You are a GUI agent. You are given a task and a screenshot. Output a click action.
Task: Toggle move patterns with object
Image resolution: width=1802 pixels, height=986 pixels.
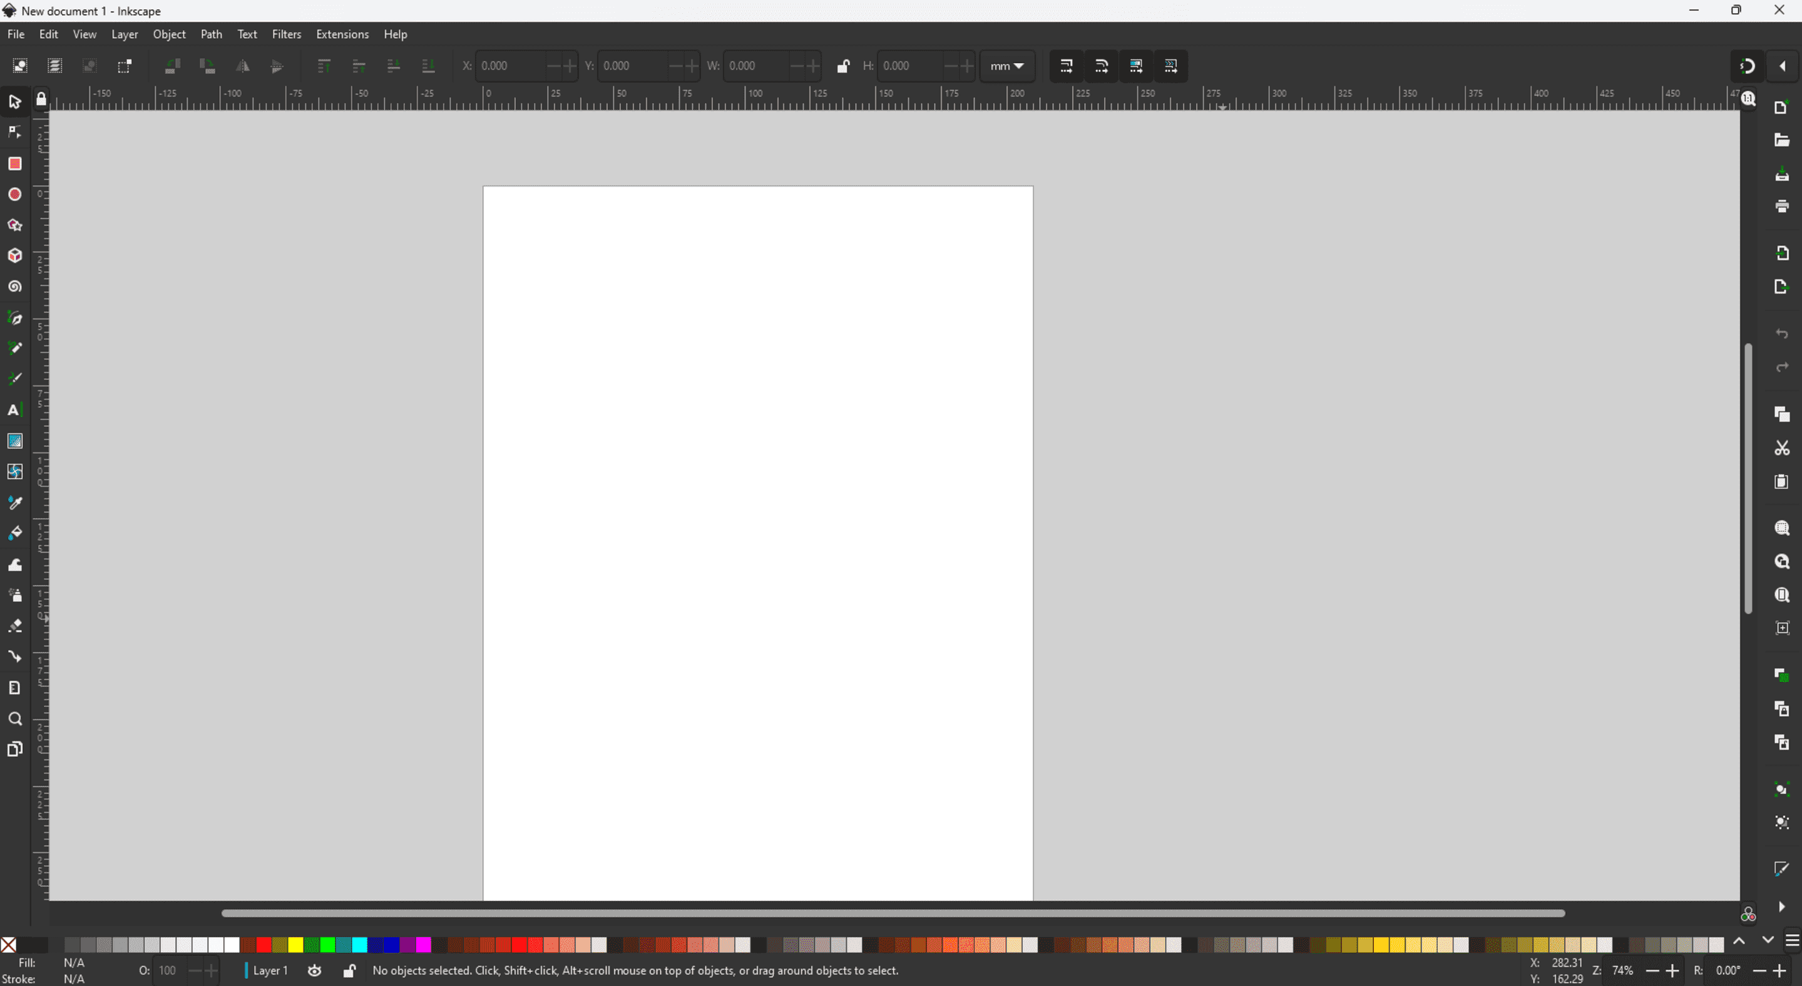pos(1171,66)
